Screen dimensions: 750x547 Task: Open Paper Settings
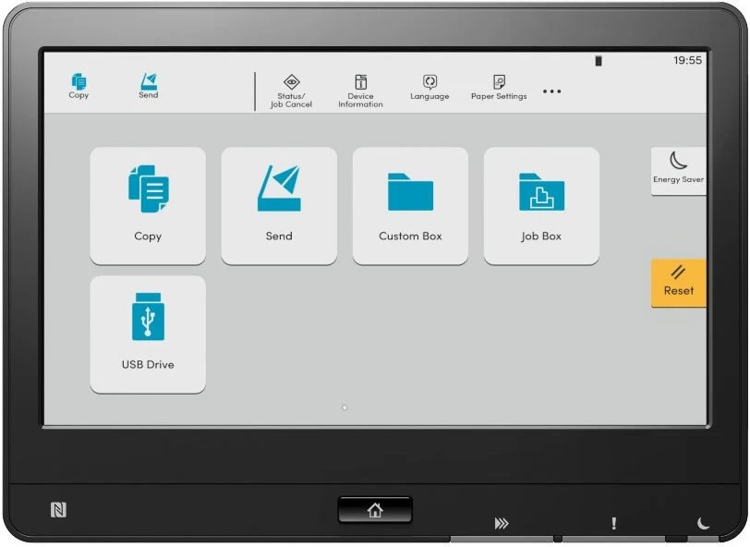click(x=498, y=88)
